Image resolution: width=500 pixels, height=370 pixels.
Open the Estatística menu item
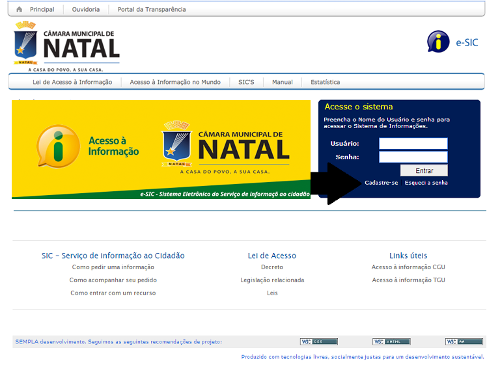[x=326, y=82]
